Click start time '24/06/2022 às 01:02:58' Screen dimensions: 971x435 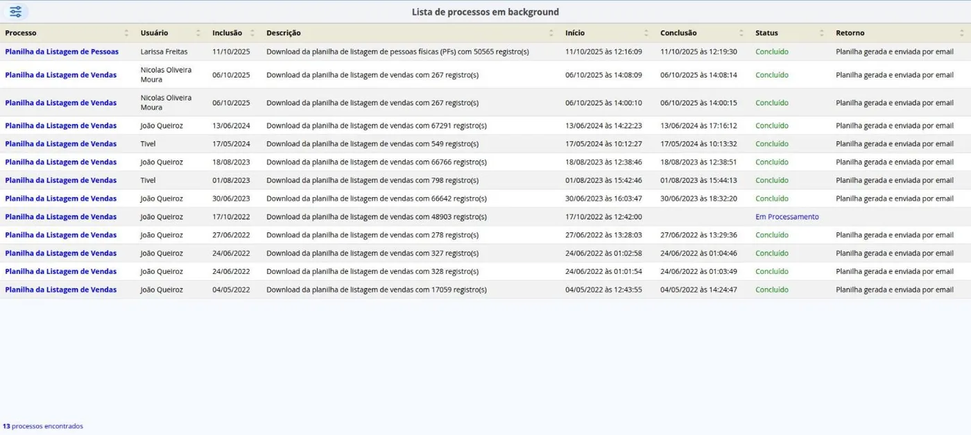pos(603,253)
